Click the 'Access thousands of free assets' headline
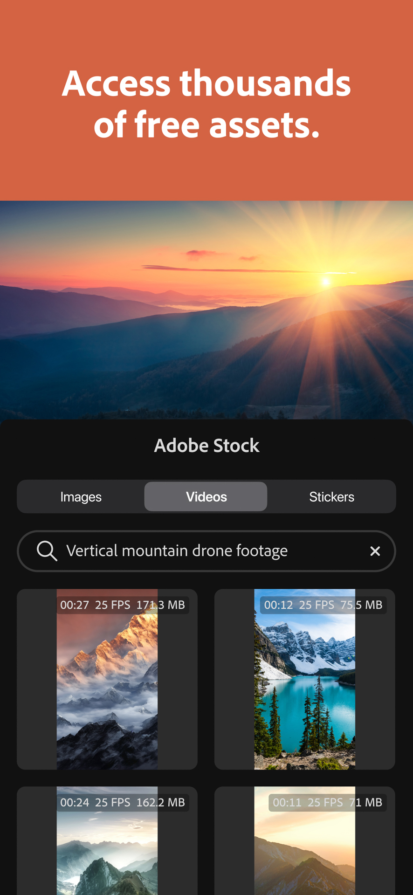 click(x=206, y=103)
